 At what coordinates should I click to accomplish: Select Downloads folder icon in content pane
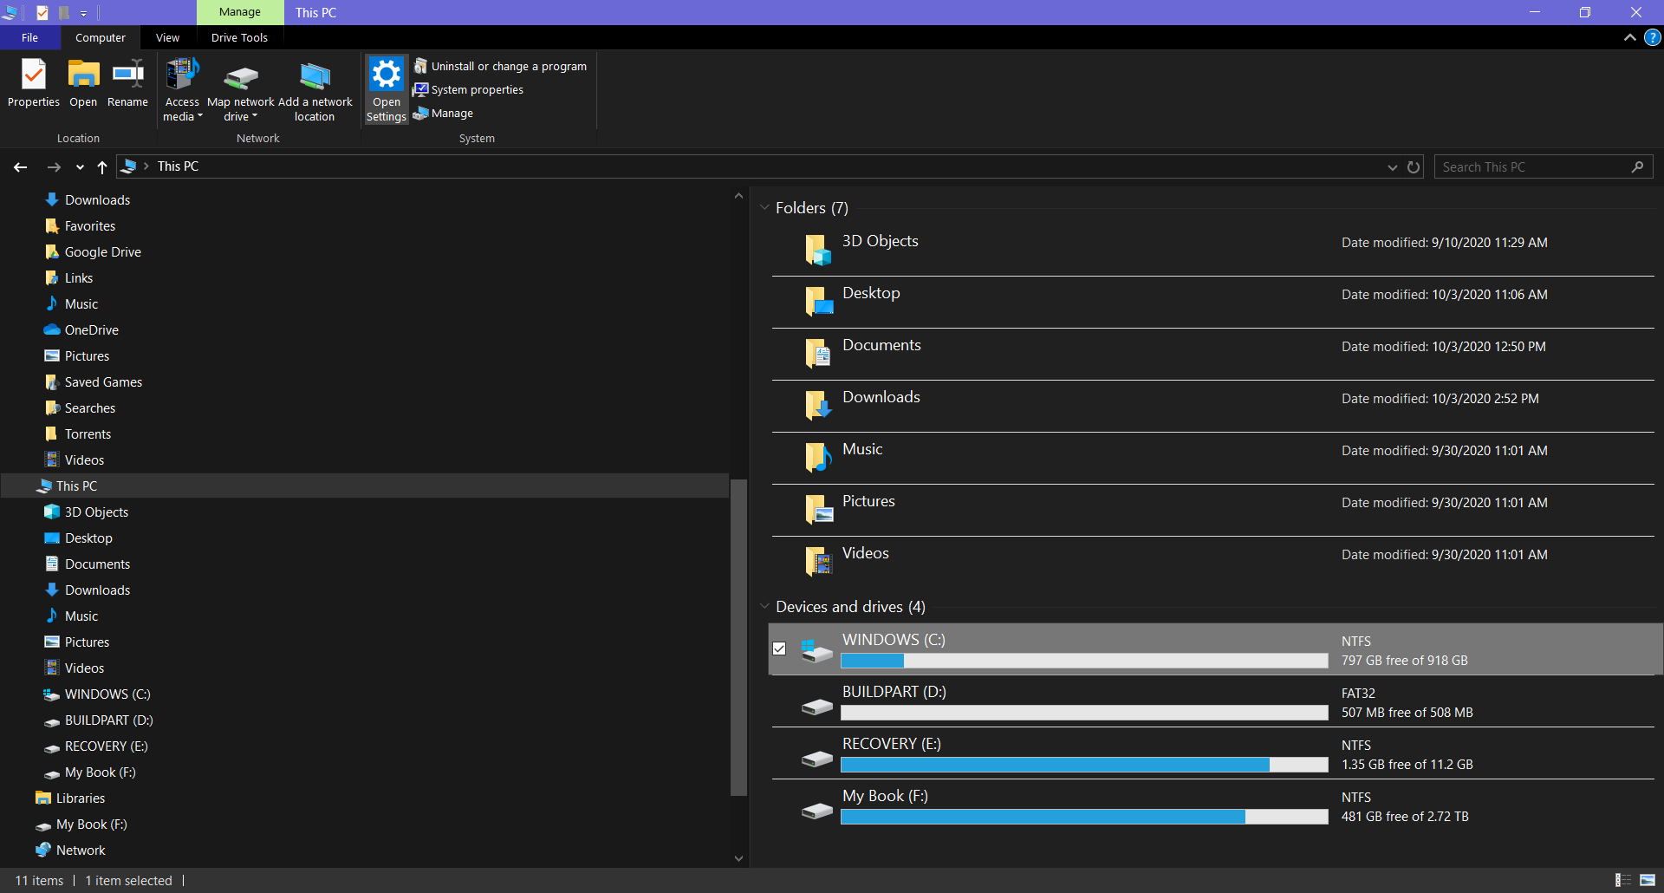[x=818, y=407]
